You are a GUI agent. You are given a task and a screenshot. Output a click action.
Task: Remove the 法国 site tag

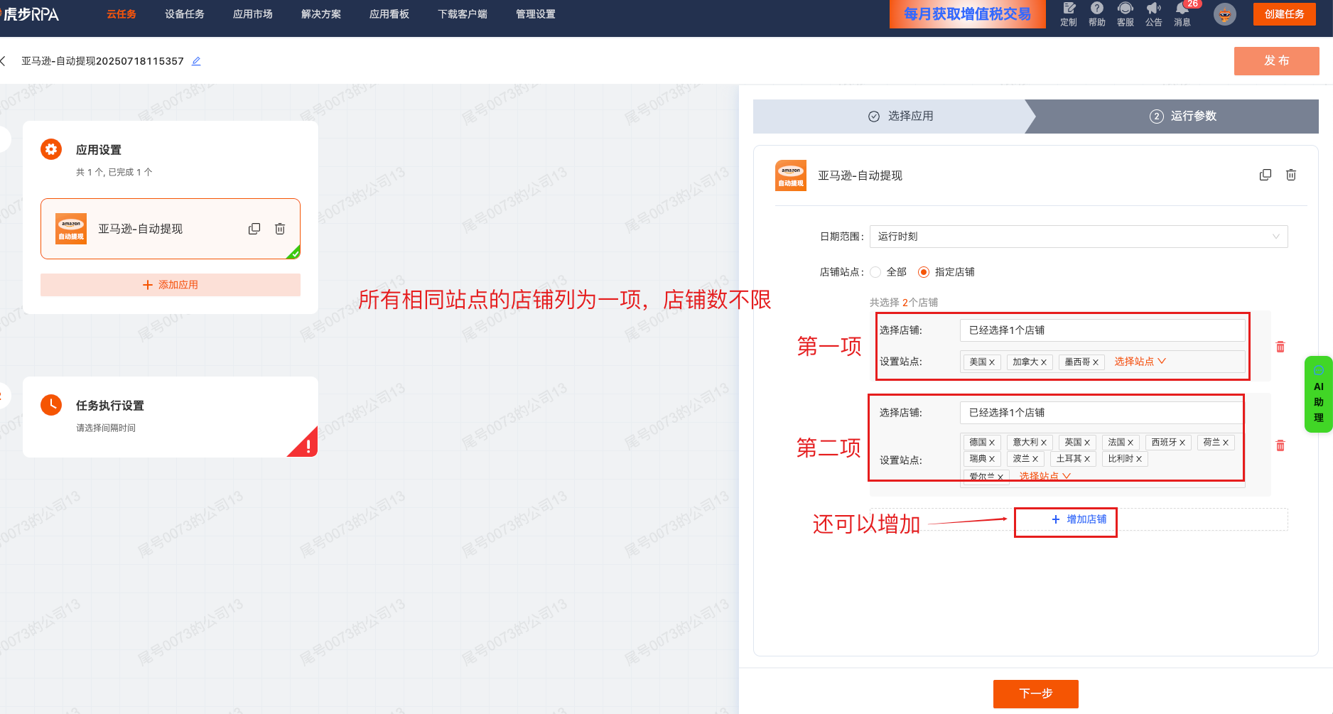coord(1130,443)
